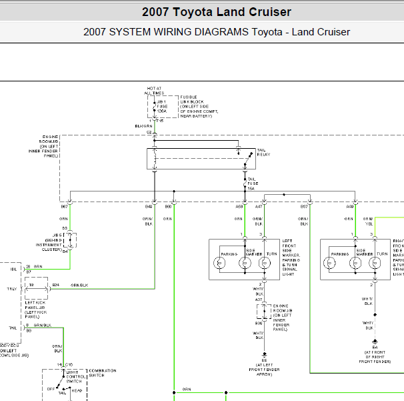Click the Tail Relay coil symbol
404x401 pixels.
tap(155, 159)
